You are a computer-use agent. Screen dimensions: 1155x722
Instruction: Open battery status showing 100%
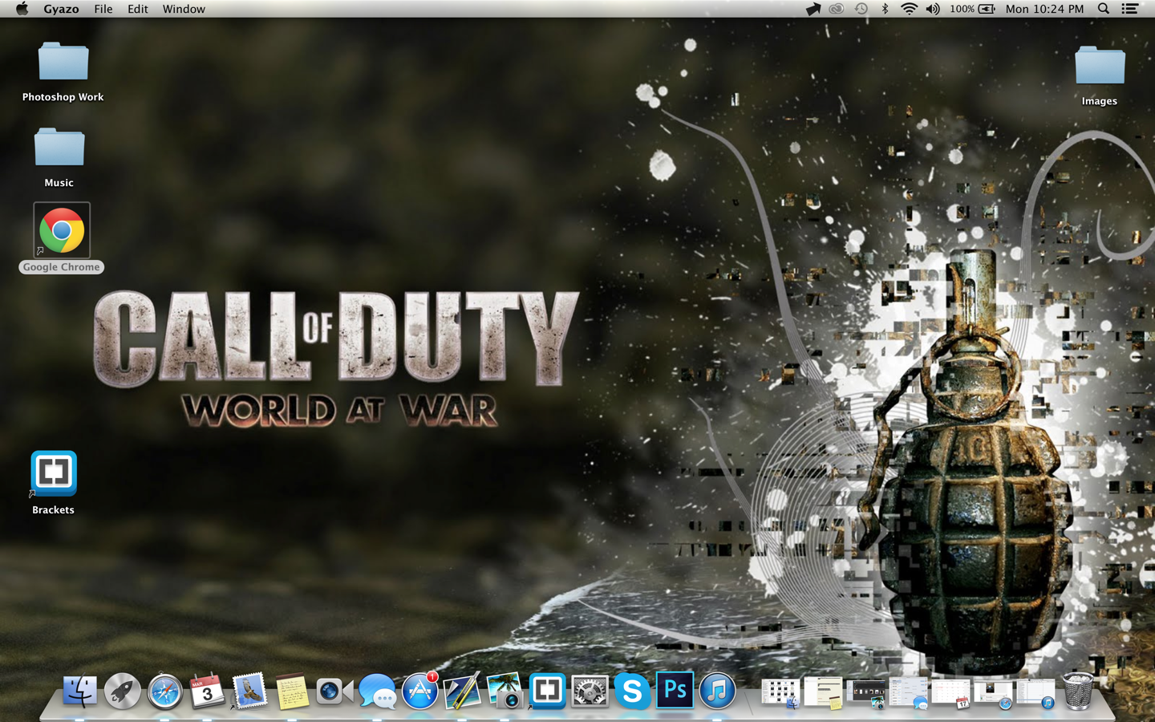pyautogui.click(x=972, y=9)
